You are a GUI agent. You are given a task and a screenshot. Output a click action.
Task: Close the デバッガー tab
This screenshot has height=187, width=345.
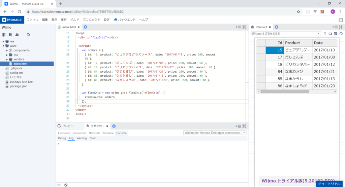tap(107, 126)
